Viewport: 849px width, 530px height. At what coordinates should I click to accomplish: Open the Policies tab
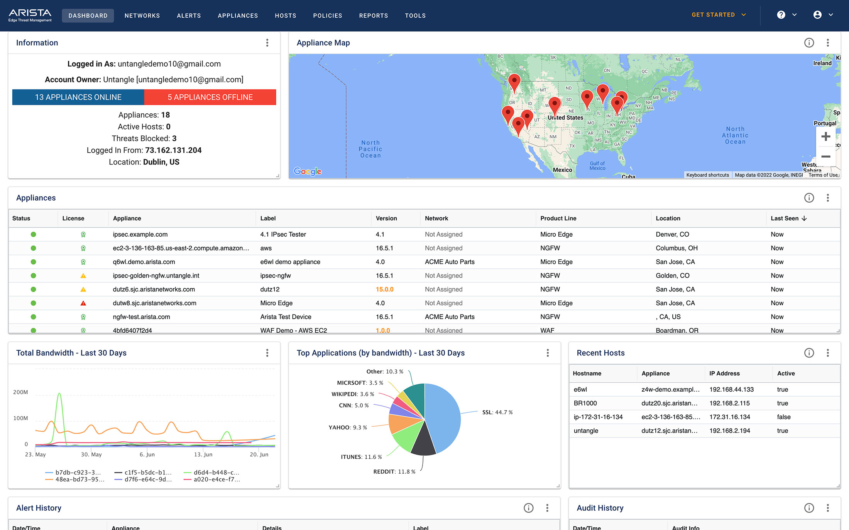(328, 15)
